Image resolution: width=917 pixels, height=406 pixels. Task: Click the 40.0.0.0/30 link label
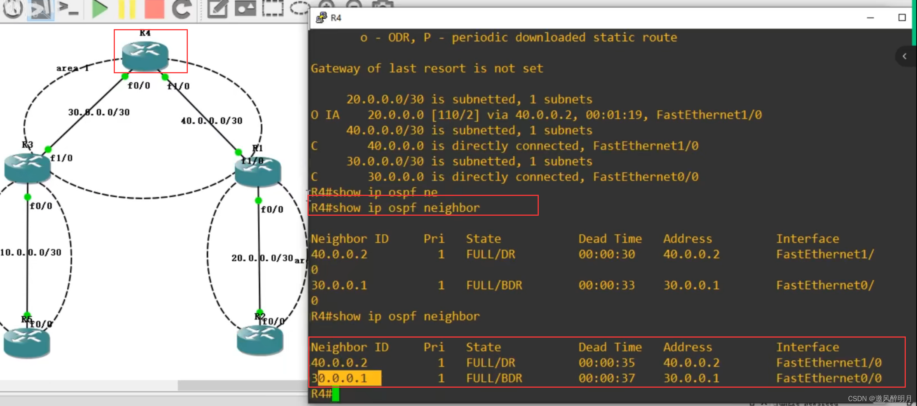coord(212,121)
